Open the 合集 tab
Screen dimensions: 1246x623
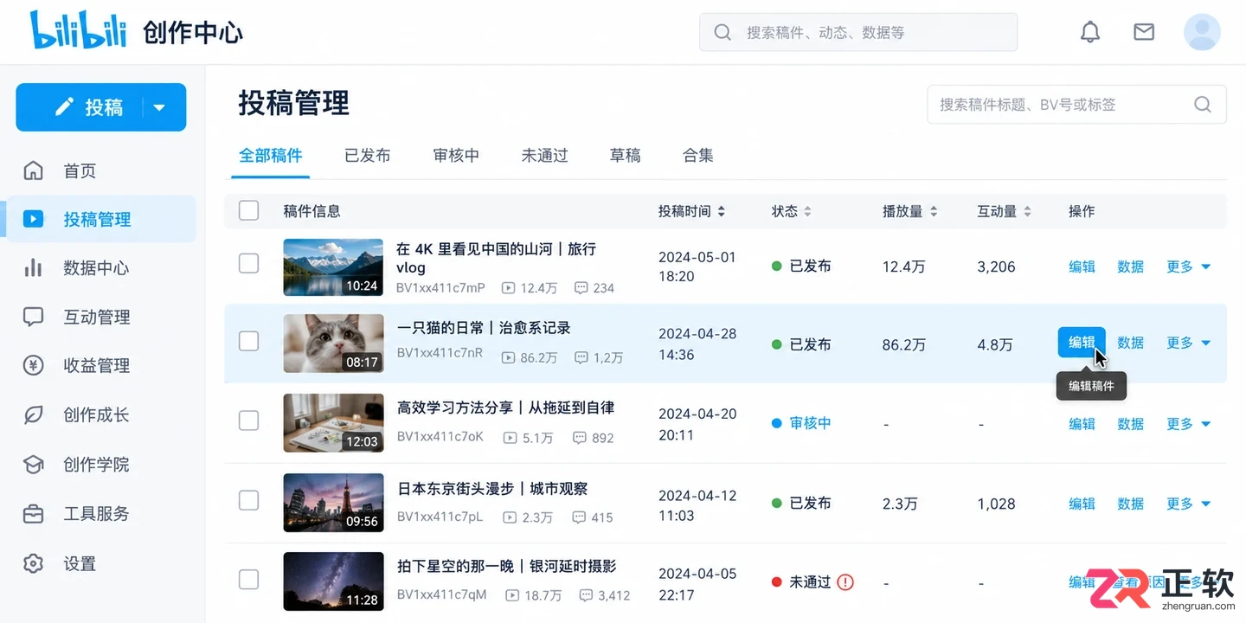click(x=698, y=156)
